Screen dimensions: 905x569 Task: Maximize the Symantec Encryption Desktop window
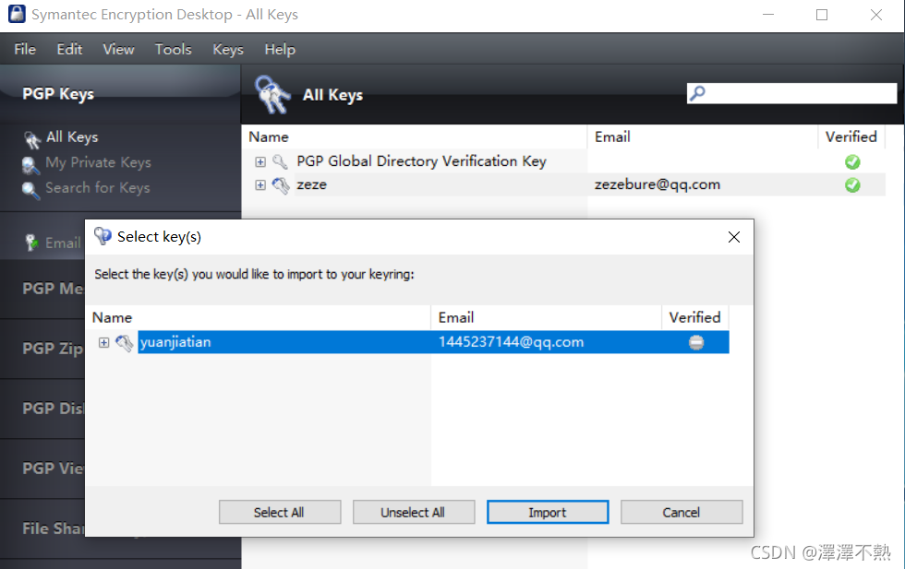pos(822,15)
